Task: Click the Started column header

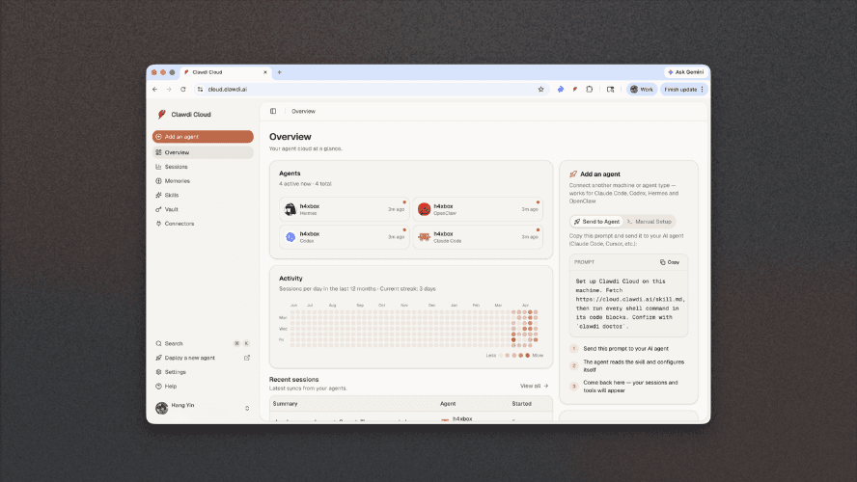Action: click(x=521, y=403)
